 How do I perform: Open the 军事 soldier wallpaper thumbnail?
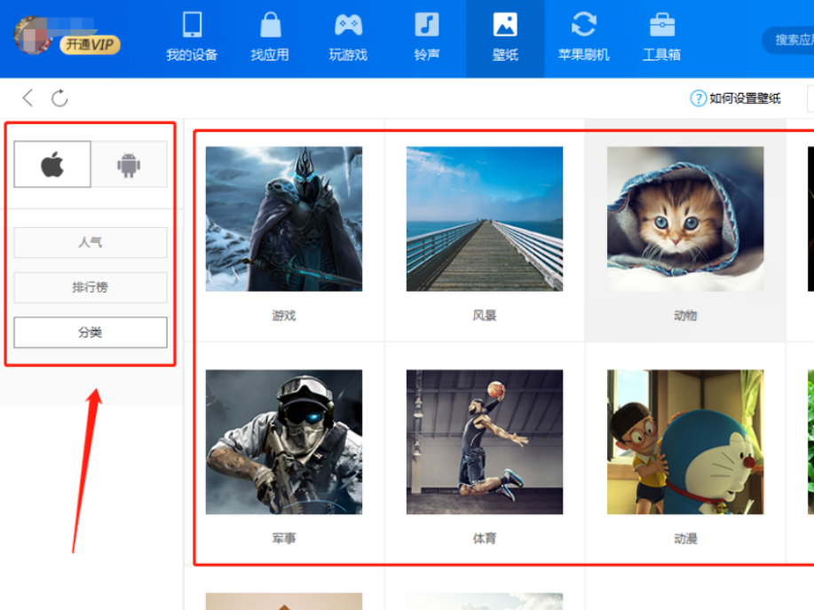click(284, 442)
